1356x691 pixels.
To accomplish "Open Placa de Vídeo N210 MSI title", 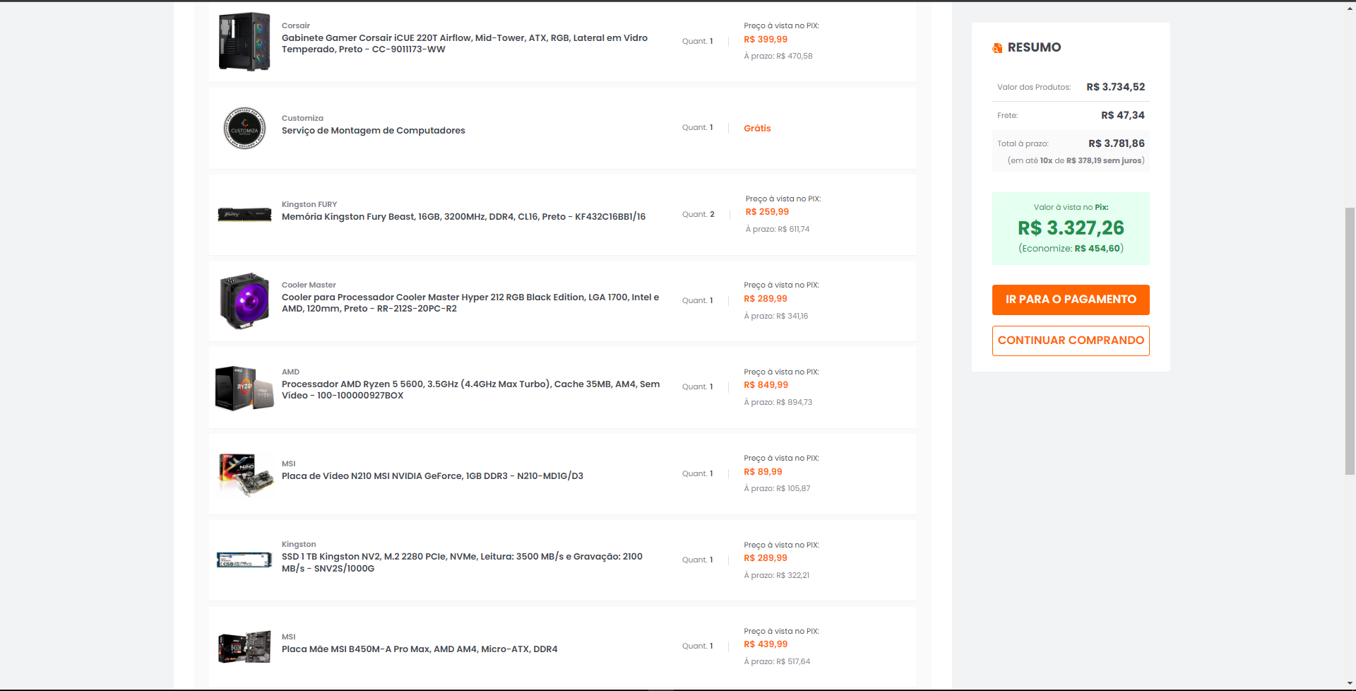I will (432, 476).
